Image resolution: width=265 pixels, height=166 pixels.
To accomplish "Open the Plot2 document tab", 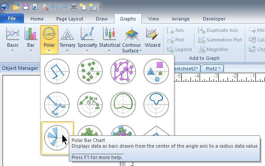I will coord(213,69).
